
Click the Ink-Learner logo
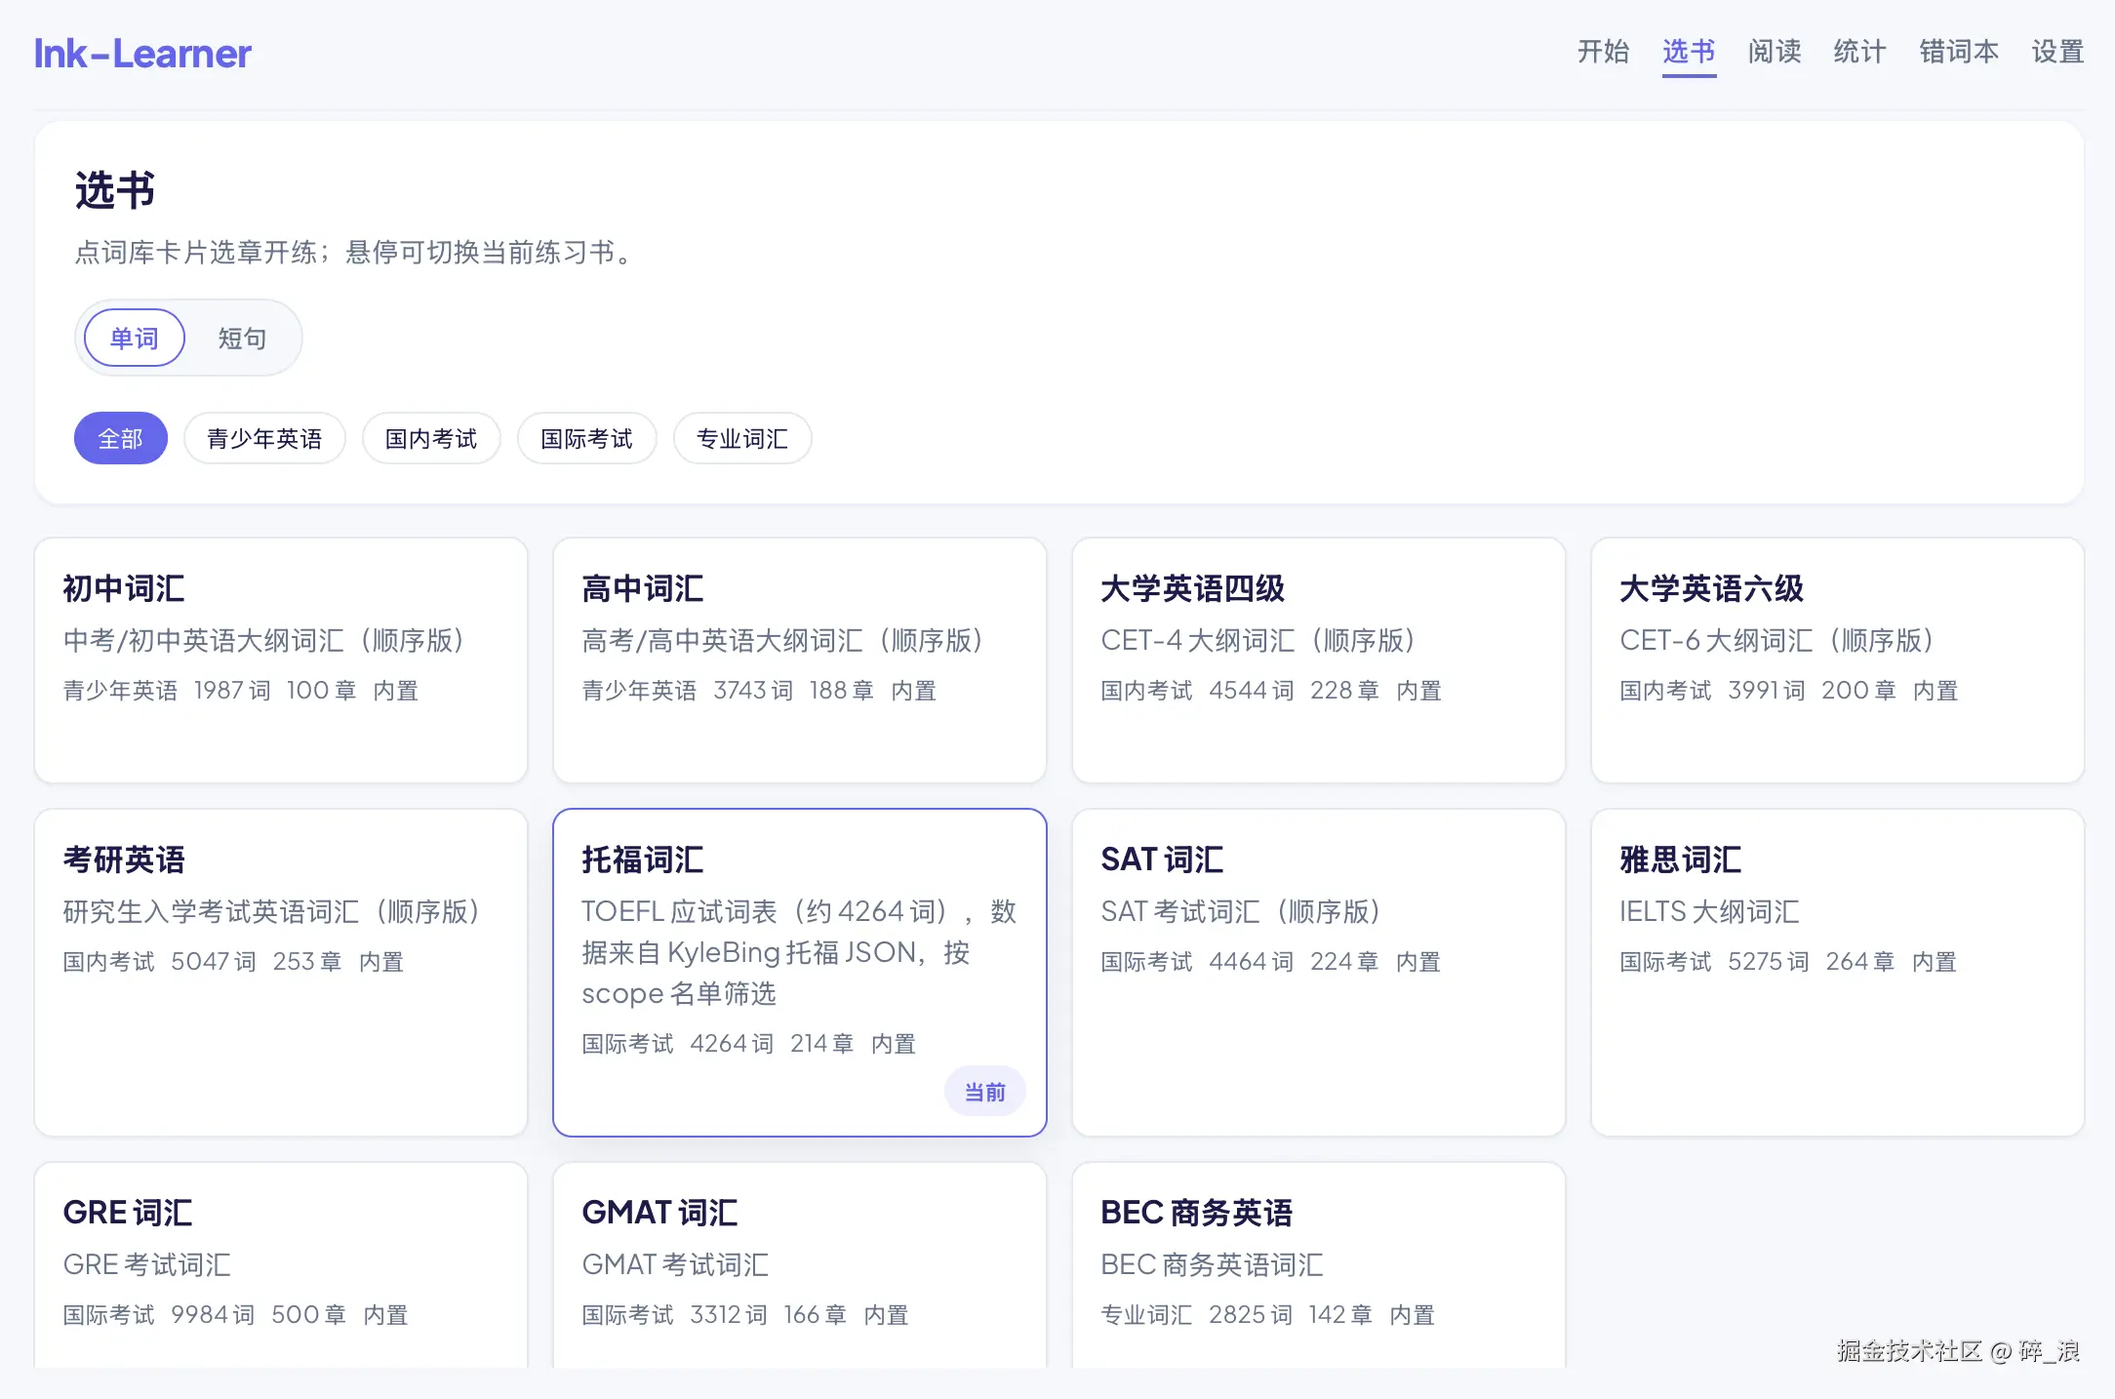[142, 54]
